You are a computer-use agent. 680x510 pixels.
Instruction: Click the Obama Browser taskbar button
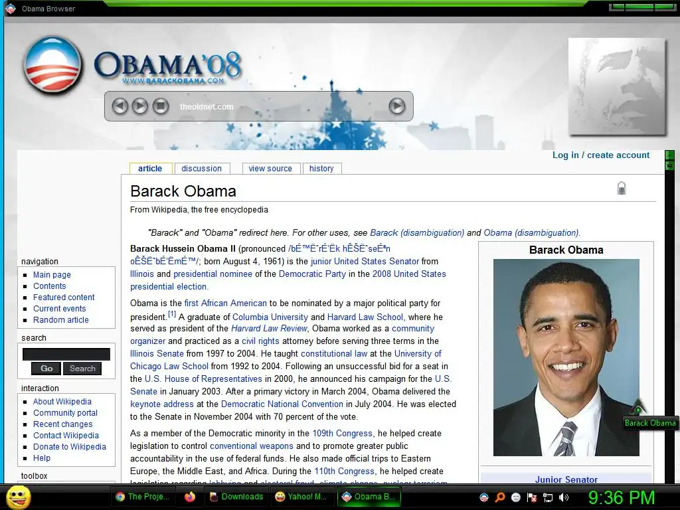(x=369, y=497)
